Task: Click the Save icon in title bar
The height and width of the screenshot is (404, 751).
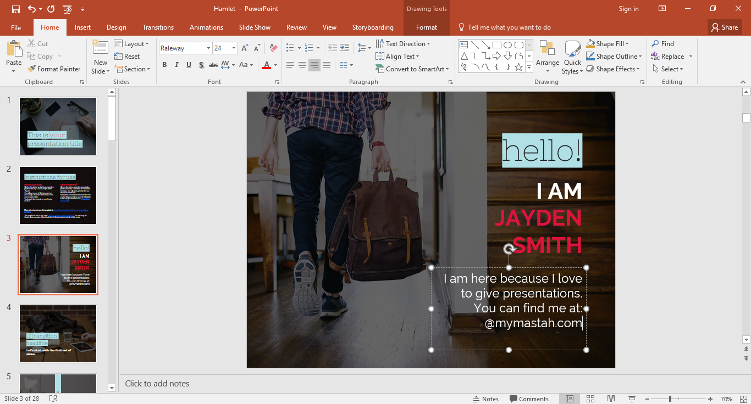Action: pyautogui.click(x=15, y=9)
